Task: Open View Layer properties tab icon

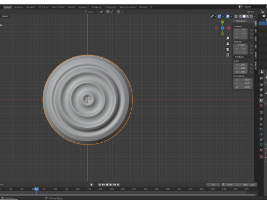Action: (x=261, y=95)
